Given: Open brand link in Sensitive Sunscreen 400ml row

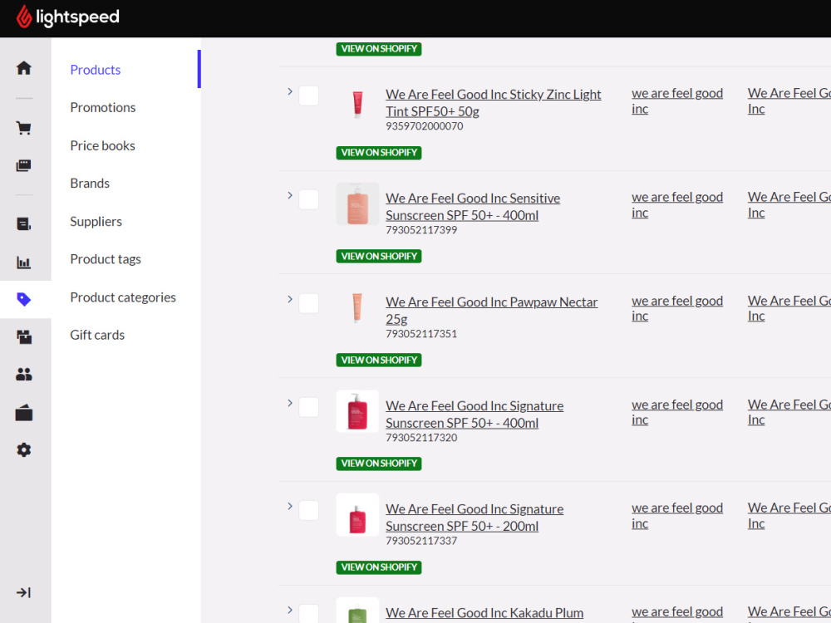Looking at the screenshot, I should pos(676,205).
